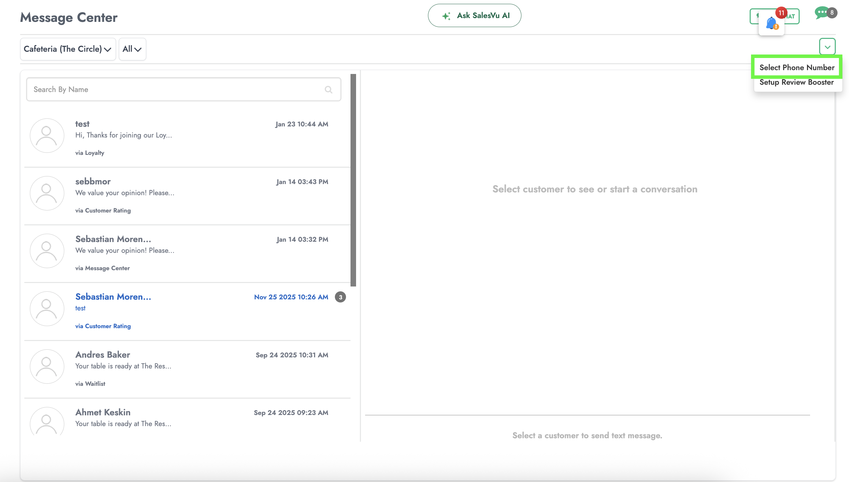849x482 pixels.
Task: Click Ahmet Keskin's avatar icon
Action: (x=47, y=422)
